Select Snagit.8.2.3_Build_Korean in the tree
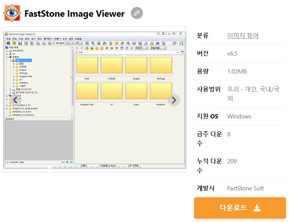This screenshot has width=289, height=222. (25, 109)
